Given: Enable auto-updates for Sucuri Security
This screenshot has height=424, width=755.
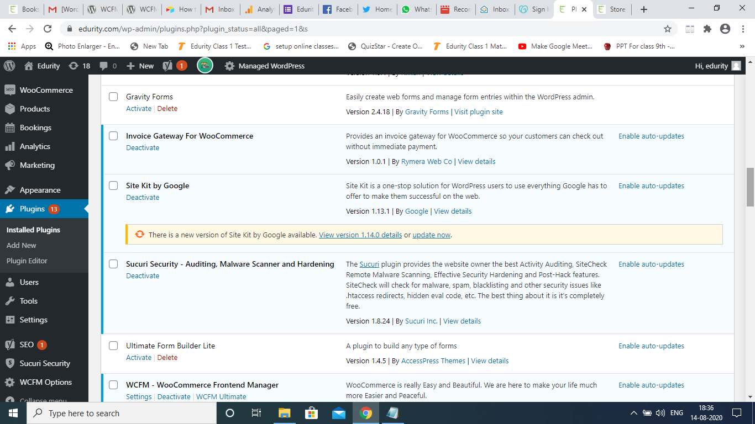Looking at the screenshot, I should click(x=651, y=264).
